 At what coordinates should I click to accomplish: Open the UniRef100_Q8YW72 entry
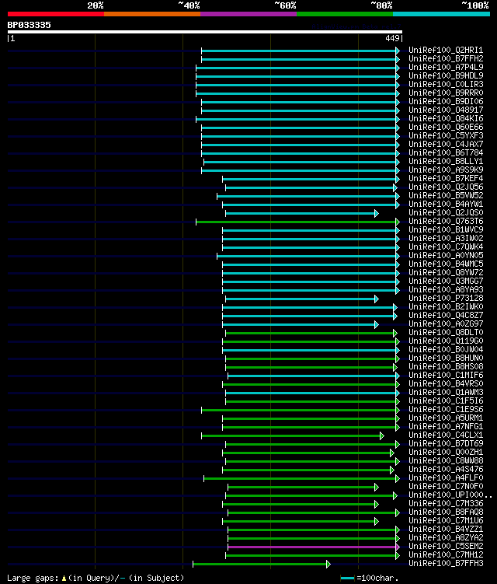[446, 273]
